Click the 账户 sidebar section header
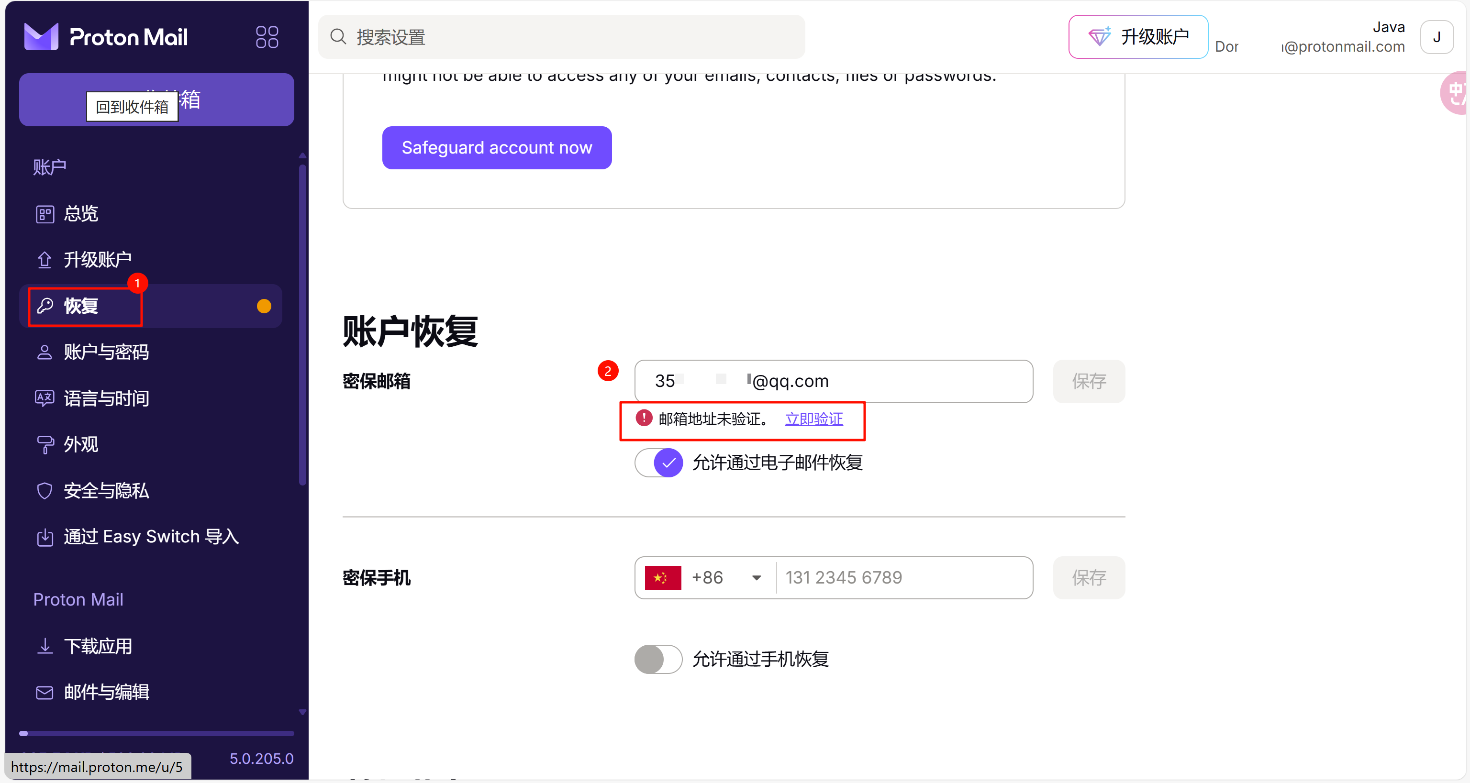1470x783 pixels. coord(50,167)
